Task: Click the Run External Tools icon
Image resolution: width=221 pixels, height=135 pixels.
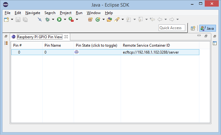Action: coord(71,19)
